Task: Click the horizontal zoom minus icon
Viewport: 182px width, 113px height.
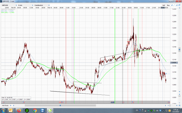Action: click(168, 105)
